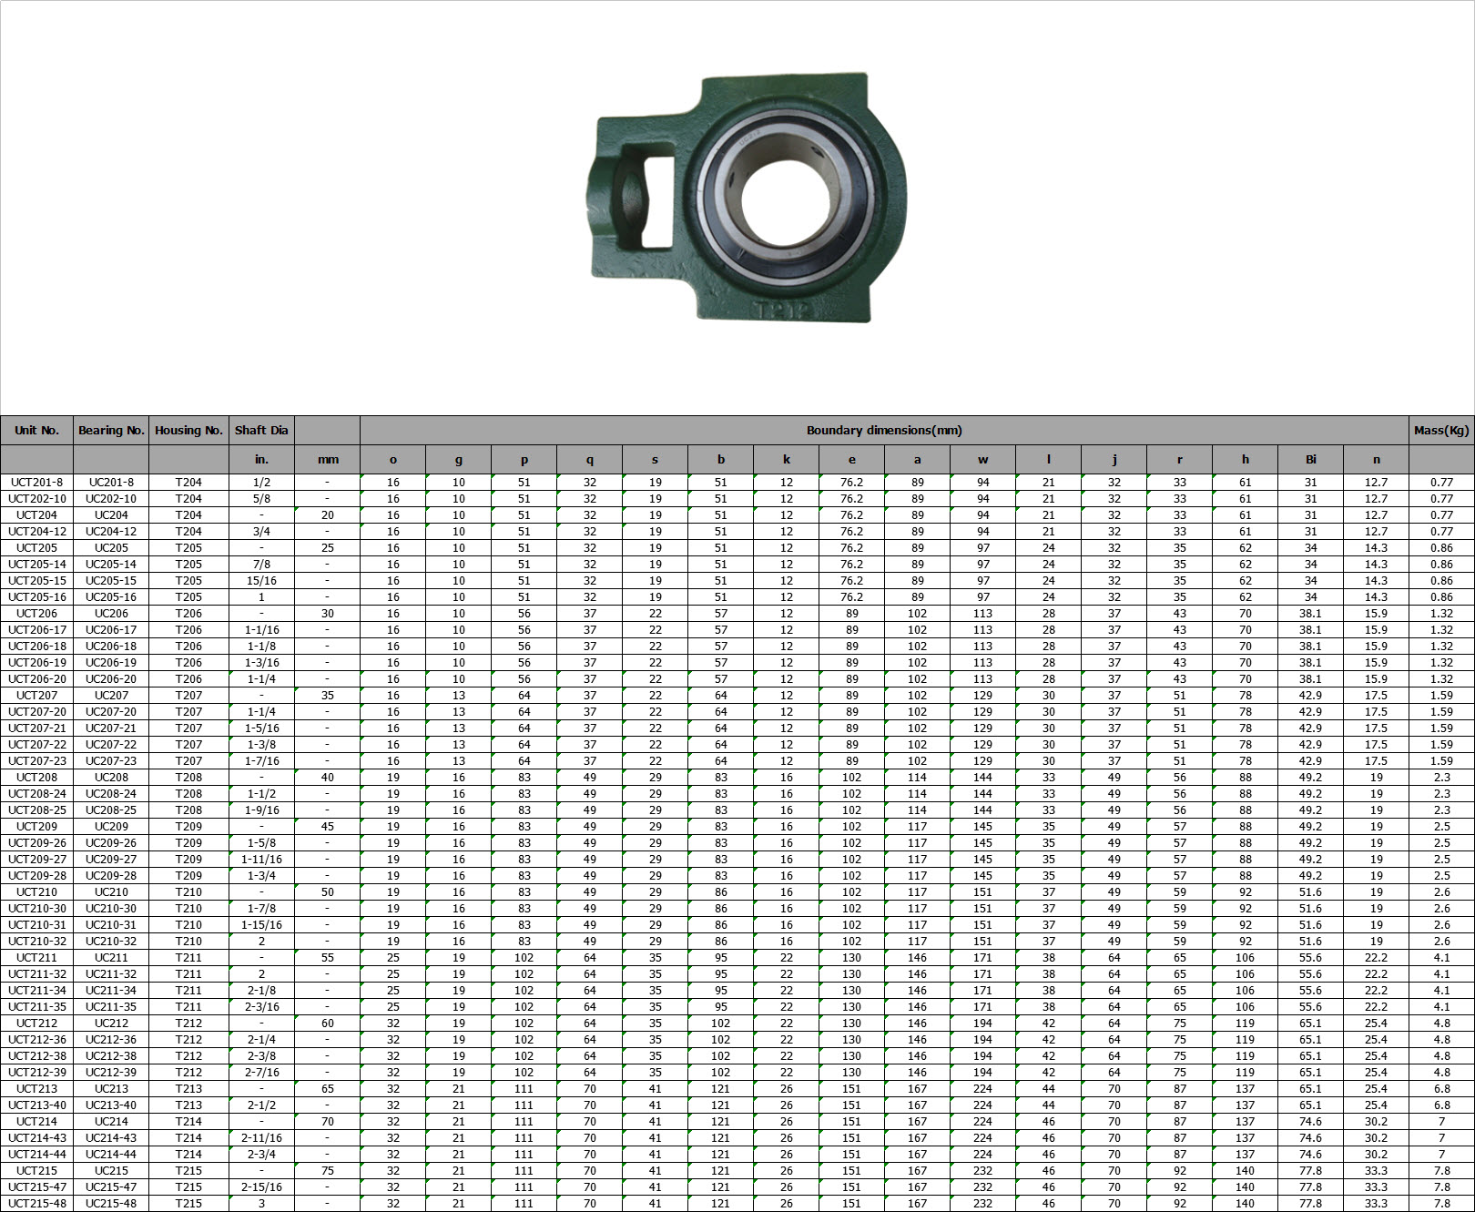The image size is (1475, 1212).
Task: Select the 2-15/16 shaft diameter cell
Action: pyautogui.click(x=261, y=1187)
